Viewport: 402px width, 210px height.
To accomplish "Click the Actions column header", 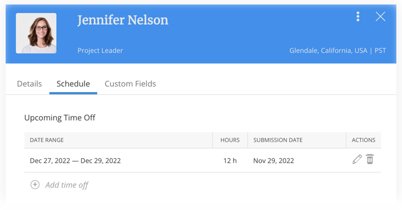I will [363, 140].
